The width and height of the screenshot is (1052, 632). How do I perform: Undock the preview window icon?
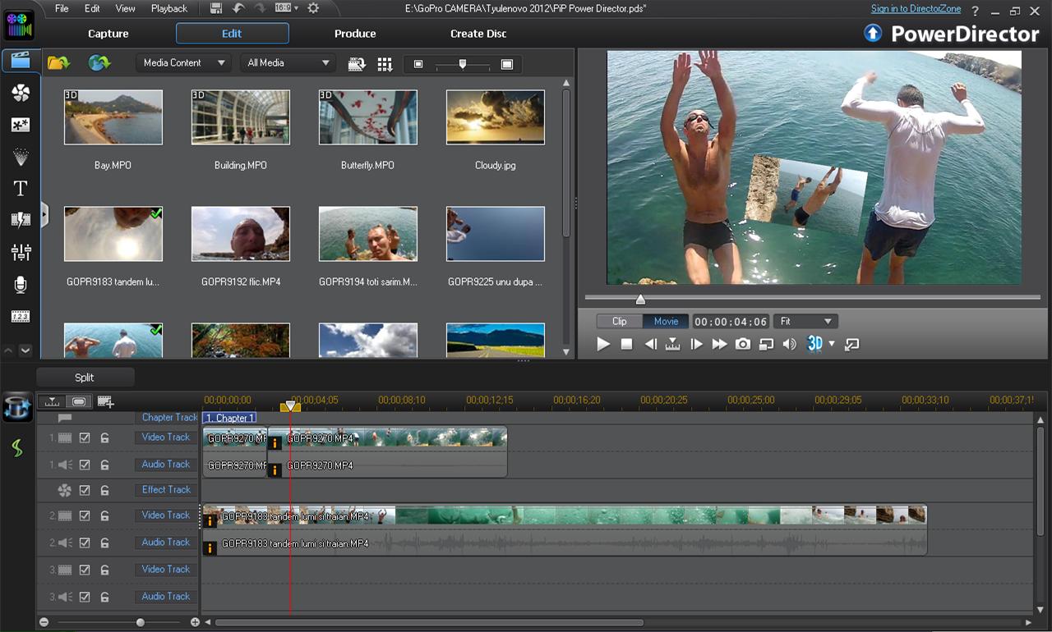(852, 344)
